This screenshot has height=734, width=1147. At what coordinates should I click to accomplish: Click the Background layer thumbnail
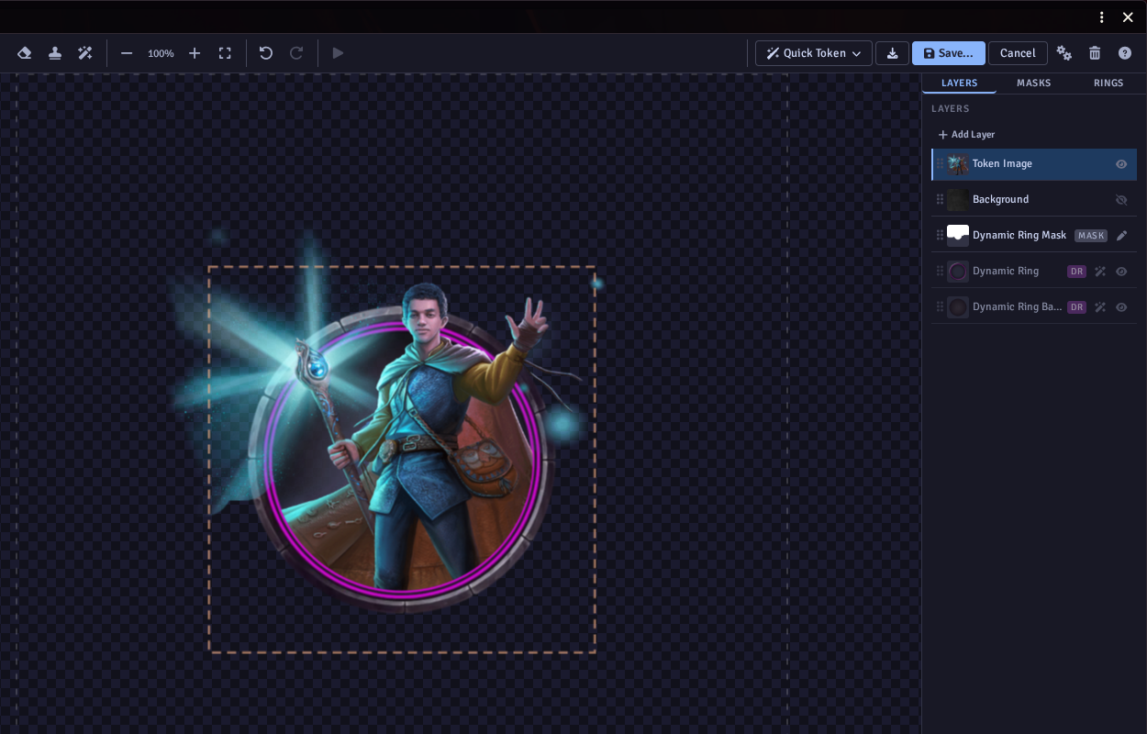pyautogui.click(x=958, y=199)
